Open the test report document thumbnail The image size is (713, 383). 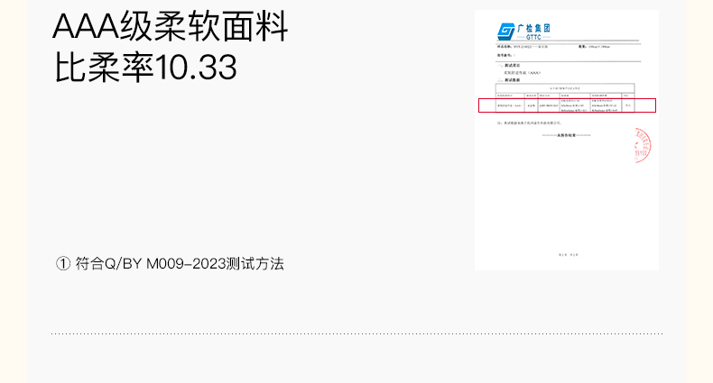[567, 141]
